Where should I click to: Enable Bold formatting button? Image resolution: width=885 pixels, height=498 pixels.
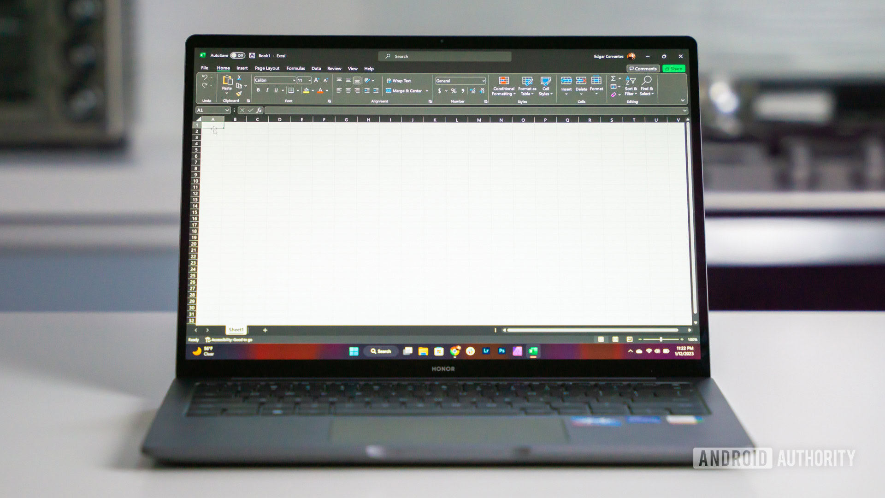click(x=257, y=90)
